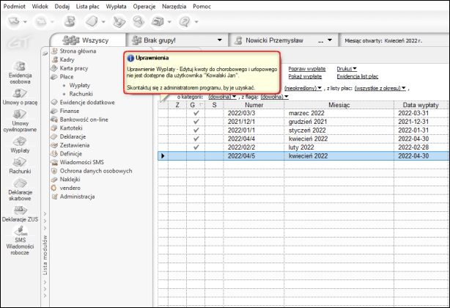Open the Pomoc menu

coord(202,7)
